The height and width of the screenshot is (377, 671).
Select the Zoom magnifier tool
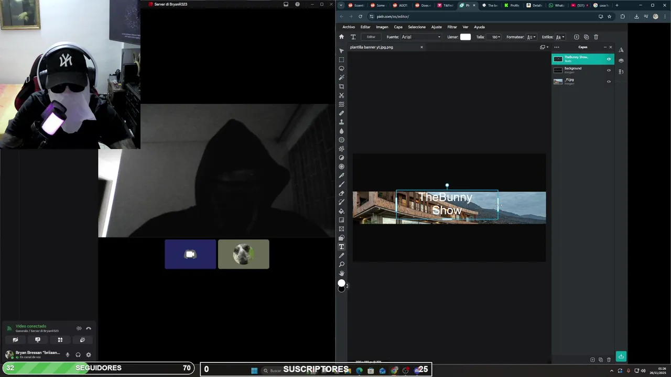(x=341, y=264)
